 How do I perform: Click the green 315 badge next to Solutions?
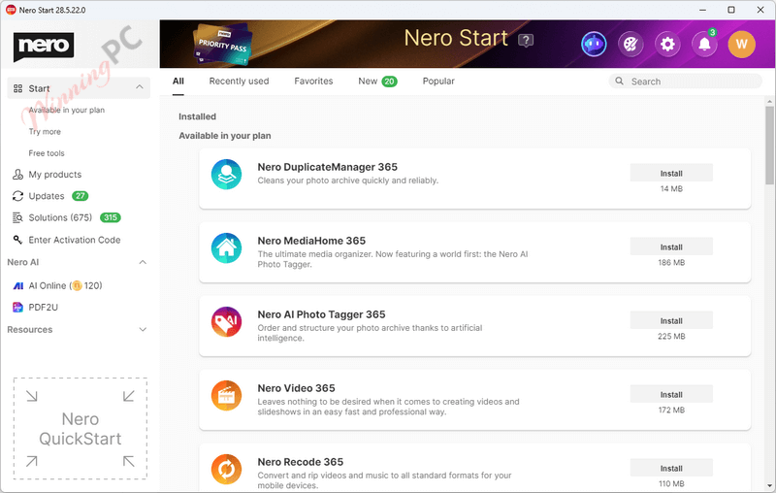111,217
